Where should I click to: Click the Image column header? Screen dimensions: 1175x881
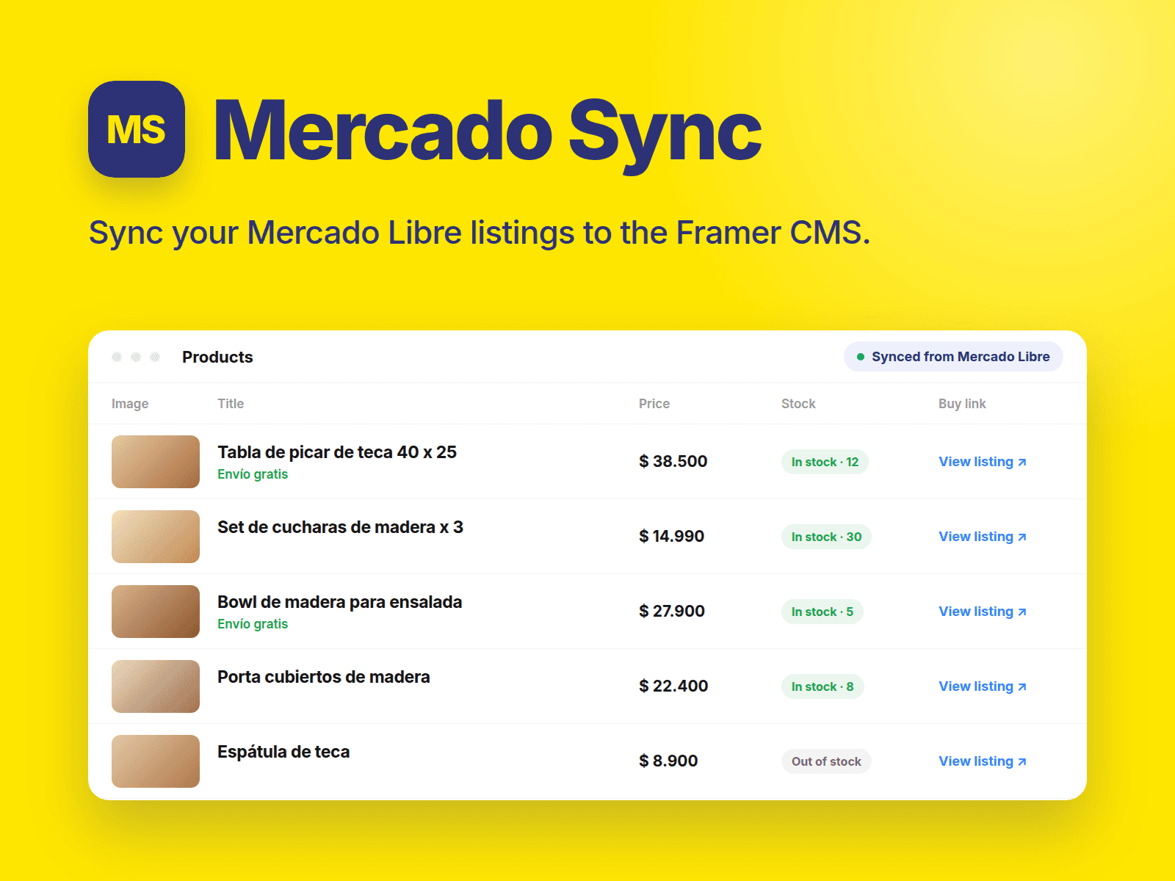[x=130, y=404]
